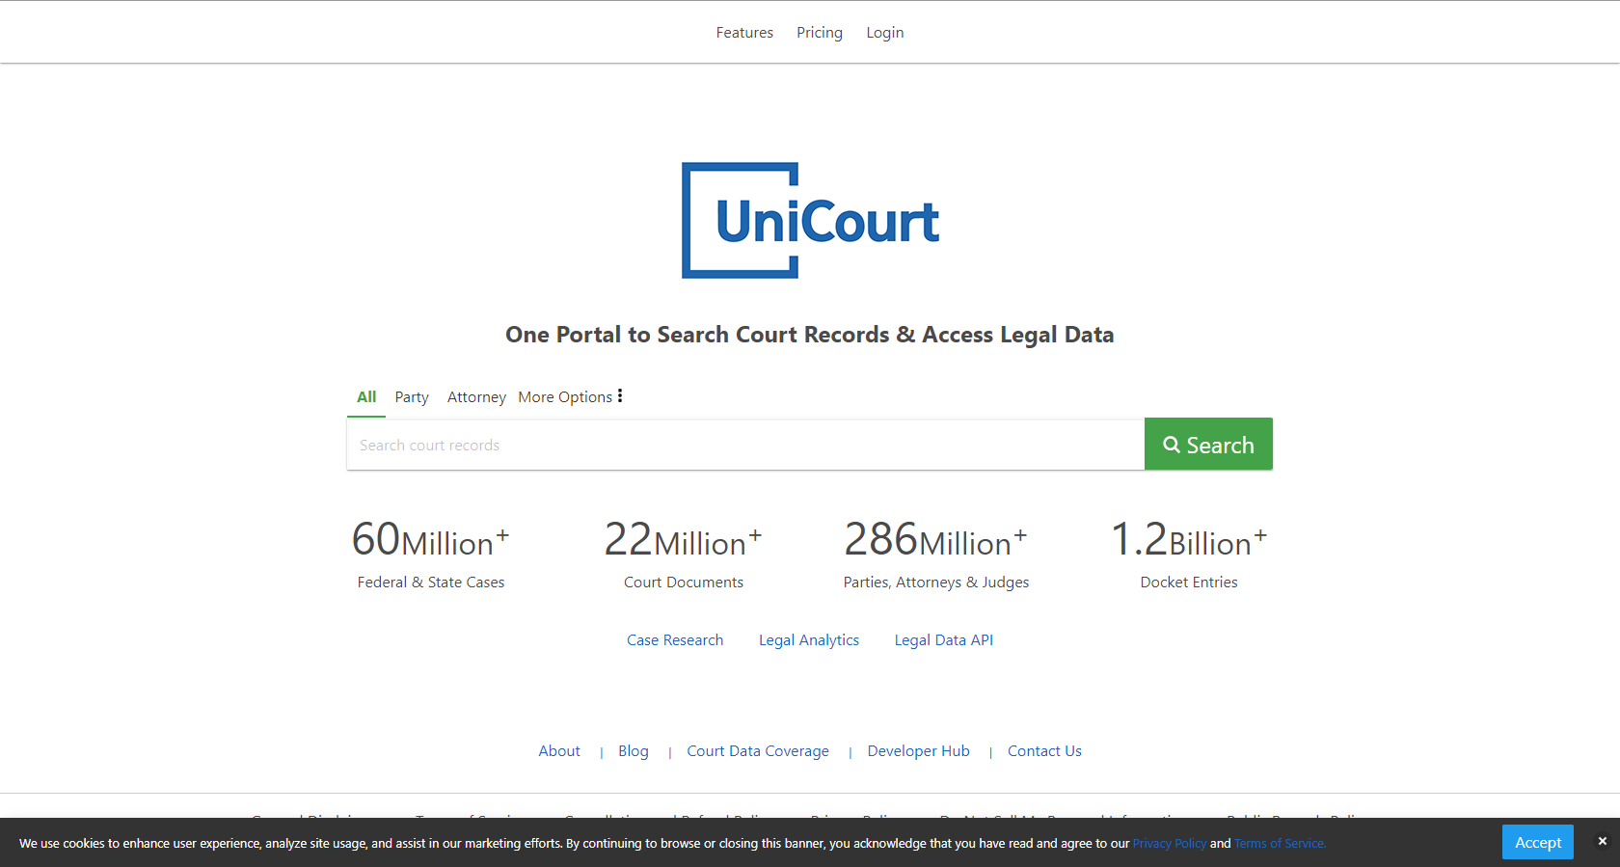Open Terms of Service in cookie banner
The image size is (1620, 867).
[1281, 844]
